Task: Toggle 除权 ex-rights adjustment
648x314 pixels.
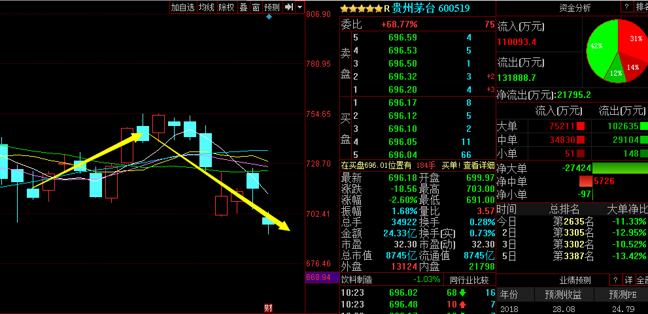Action: (226, 7)
